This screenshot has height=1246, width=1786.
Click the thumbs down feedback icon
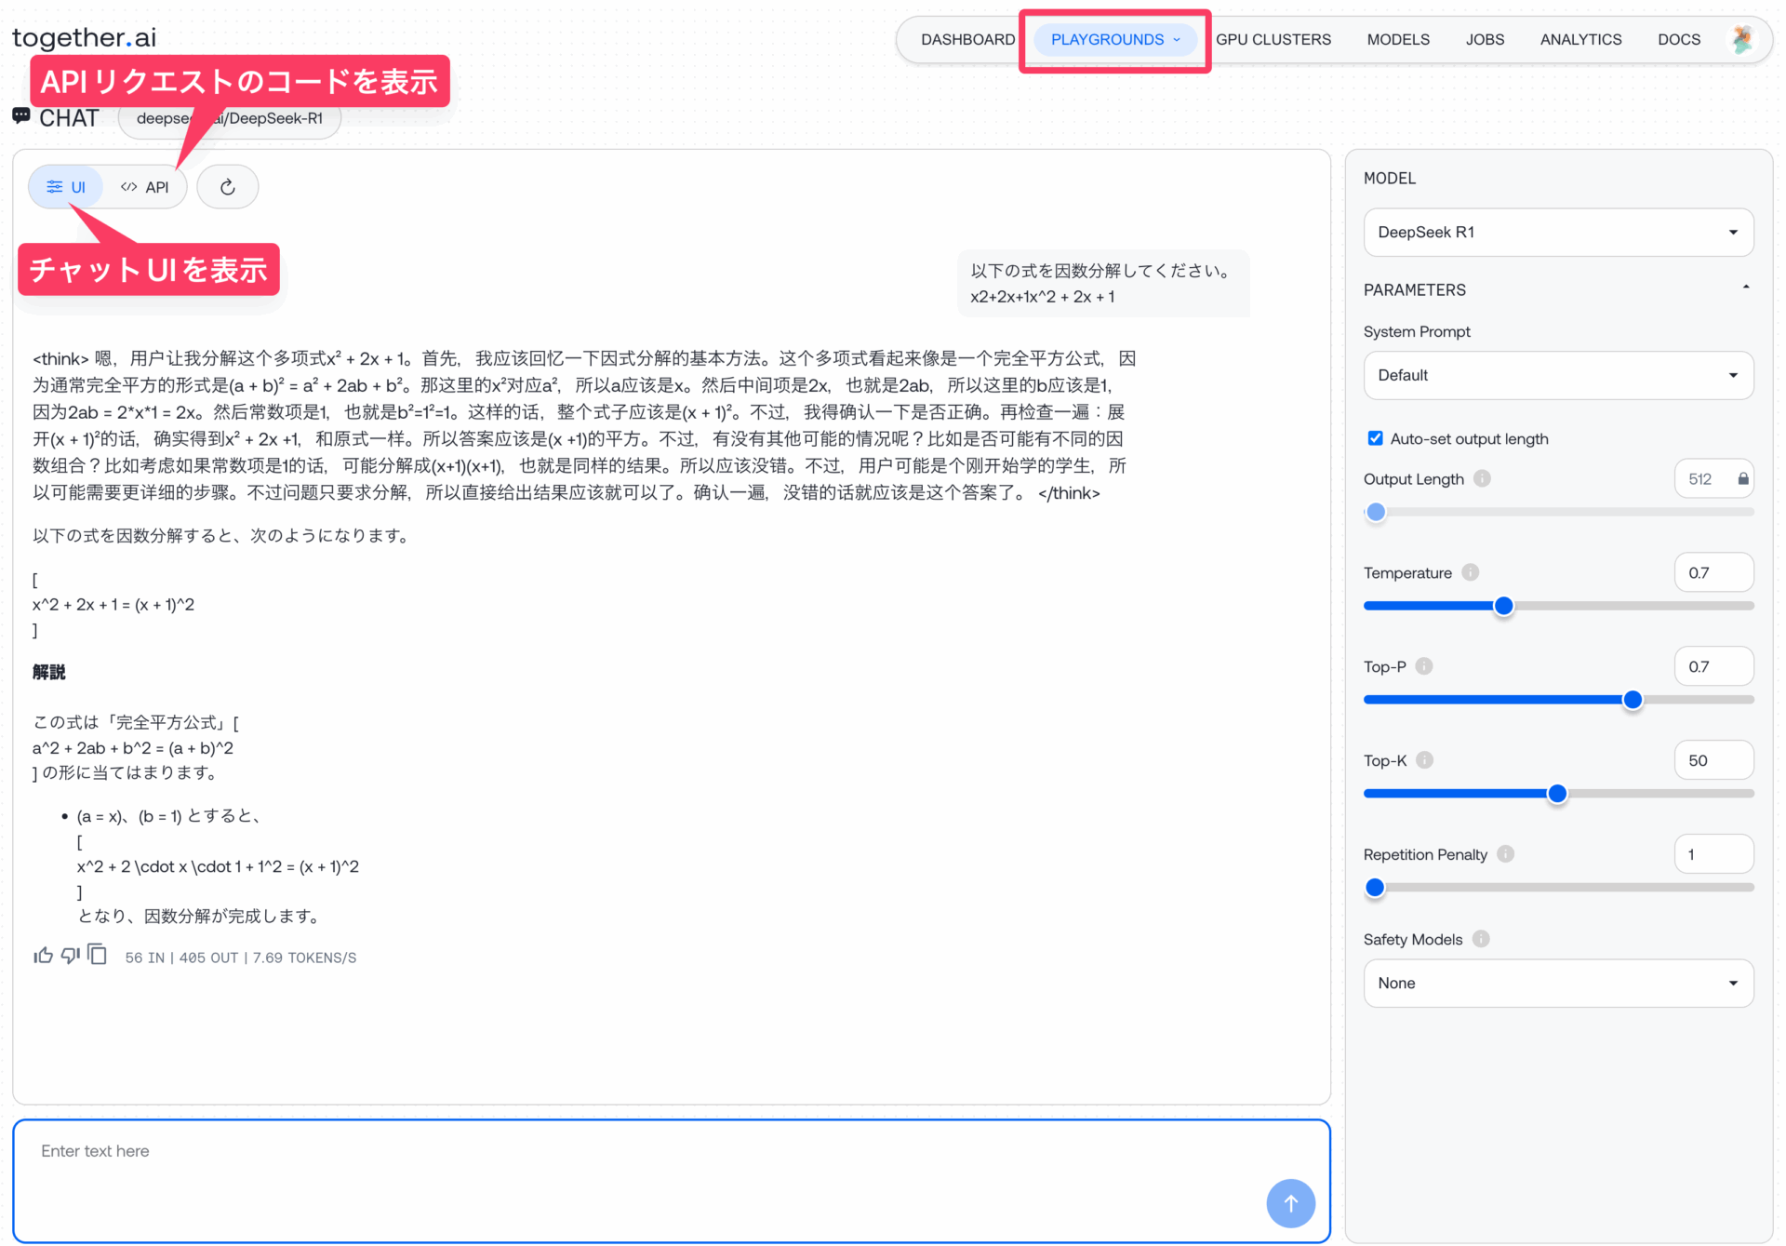pyautogui.click(x=70, y=956)
